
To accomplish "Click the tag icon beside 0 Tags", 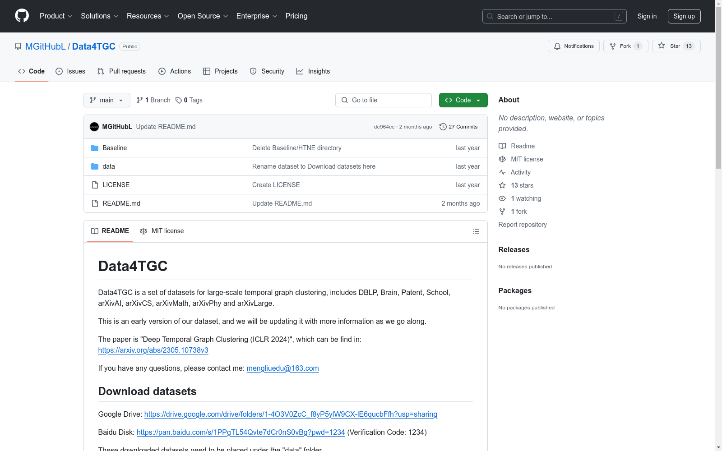I will coord(179,100).
